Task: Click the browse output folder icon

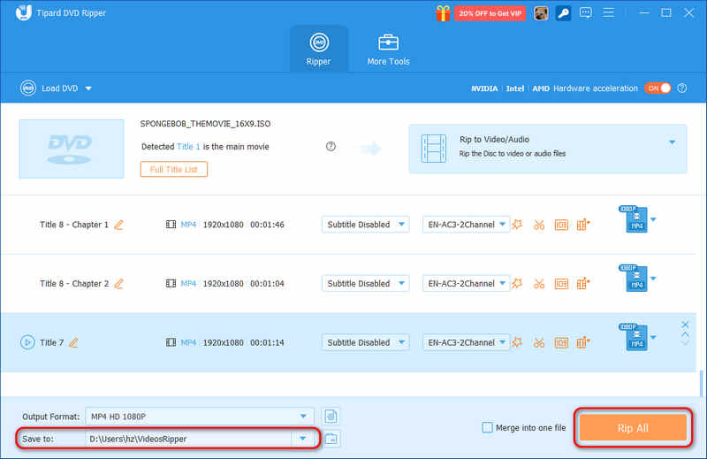Action: pyautogui.click(x=331, y=439)
